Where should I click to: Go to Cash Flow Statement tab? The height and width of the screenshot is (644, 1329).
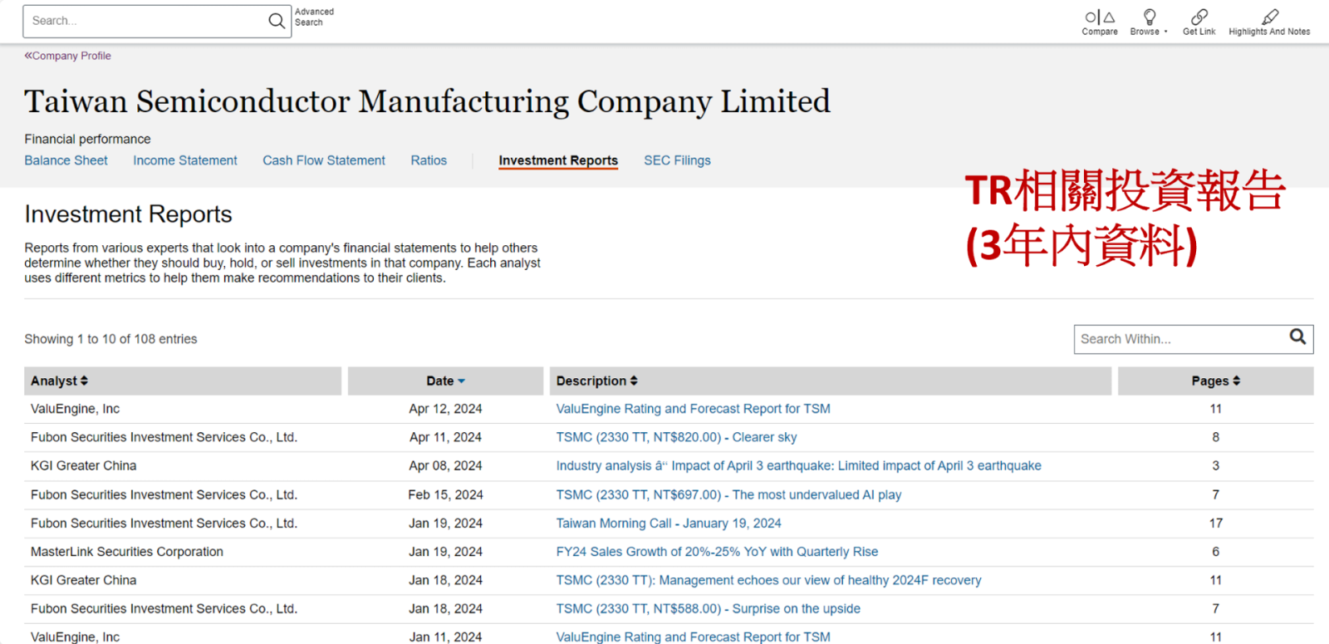click(324, 160)
